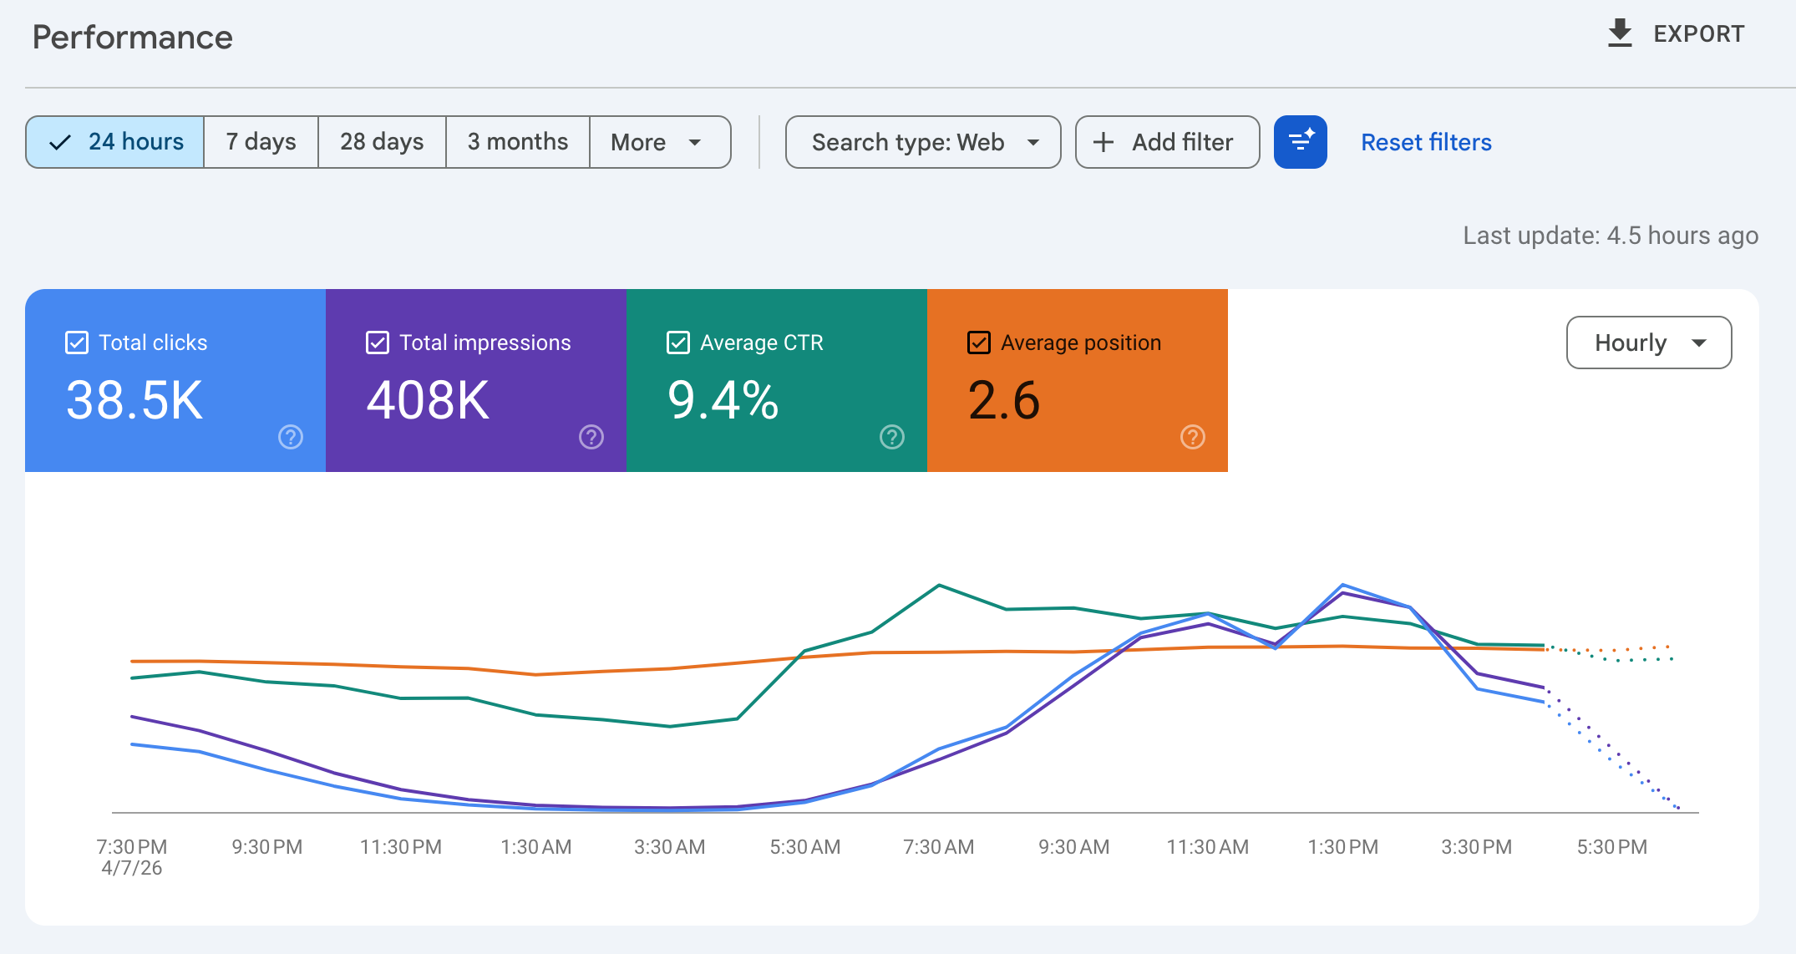
Task: Toggle the Average CTR checkbox
Action: [x=678, y=343]
